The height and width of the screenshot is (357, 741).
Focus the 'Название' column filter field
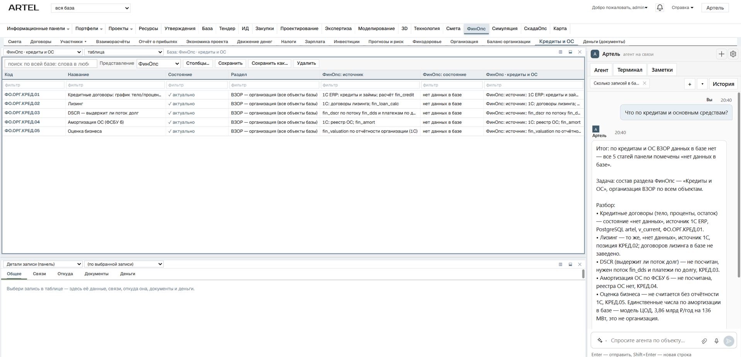(x=115, y=85)
